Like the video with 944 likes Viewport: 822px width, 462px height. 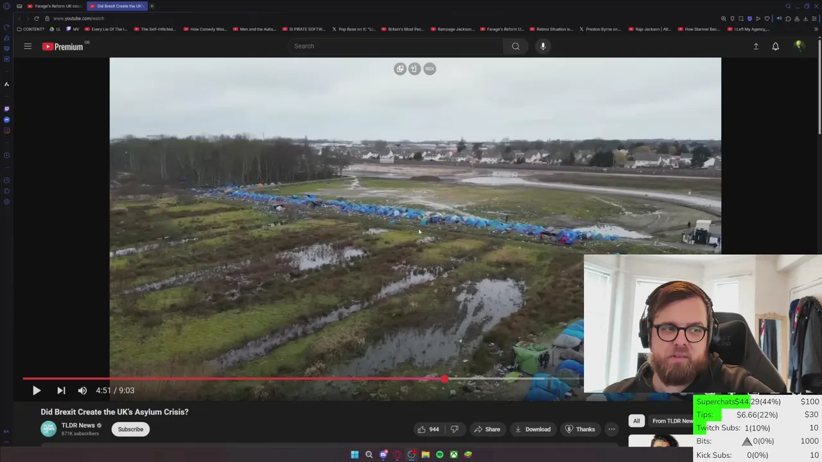[x=428, y=429]
